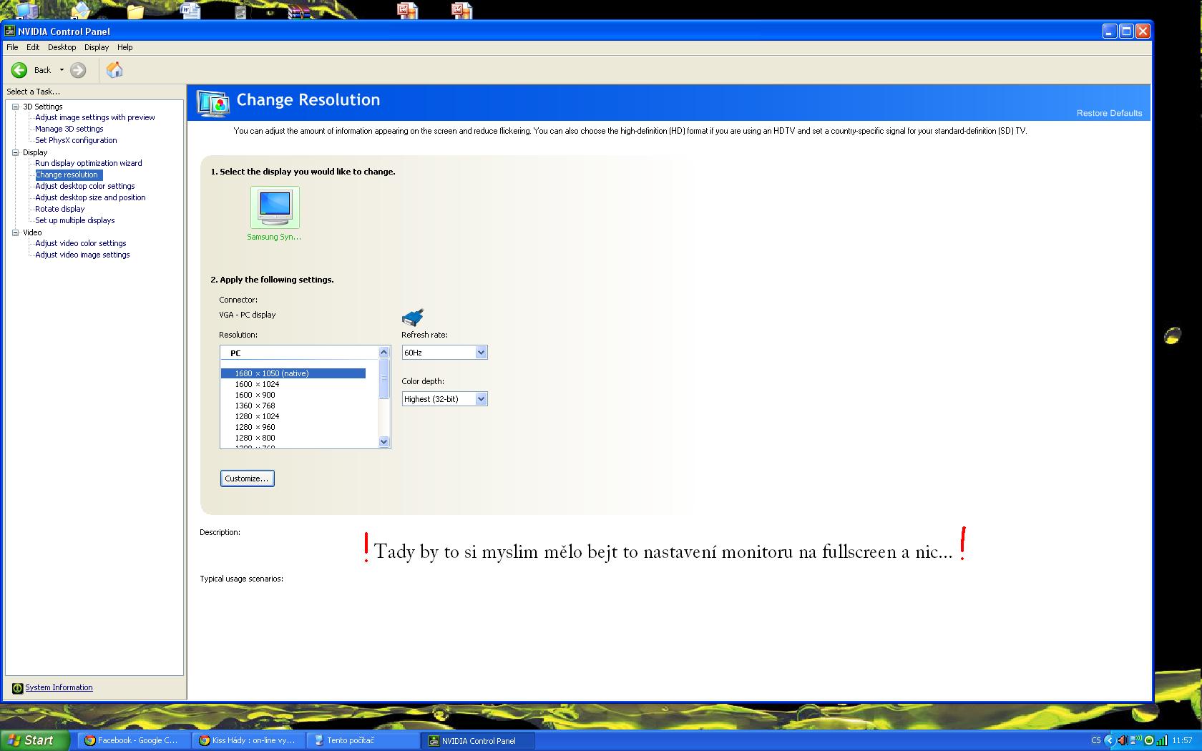
Task: Click the Change Resolution header icon
Action: [x=213, y=103]
